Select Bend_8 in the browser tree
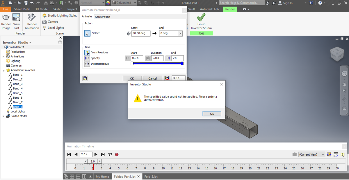This screenshot has height=180, width=349. tap(17, 107)
